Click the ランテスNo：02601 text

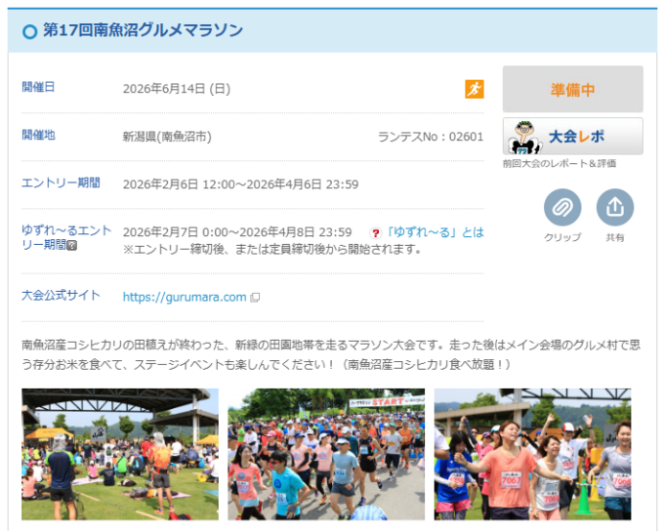(430, 137)
